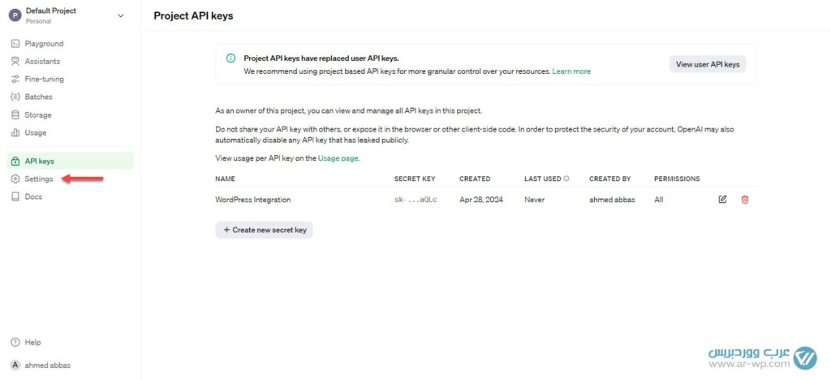Open the Usage page link
The width and height of the screenshot is (831, 380).
[x=338, y=158]
